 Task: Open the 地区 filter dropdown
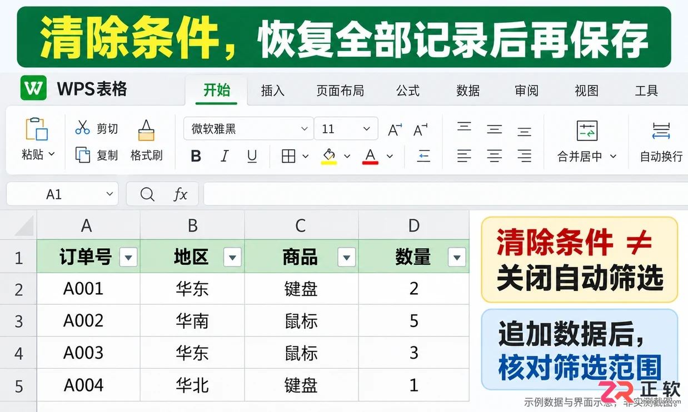click(x=232, y=257)
